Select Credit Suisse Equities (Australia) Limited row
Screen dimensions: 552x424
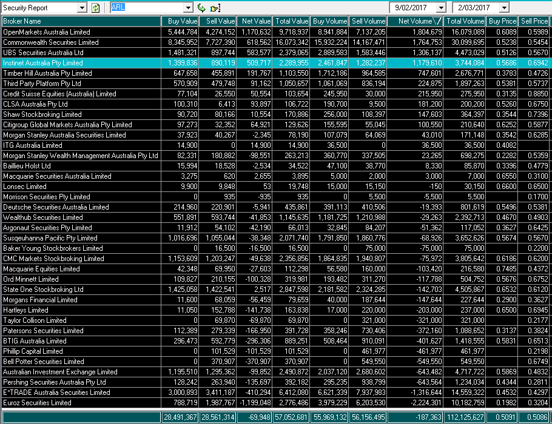tap(275, 94)
